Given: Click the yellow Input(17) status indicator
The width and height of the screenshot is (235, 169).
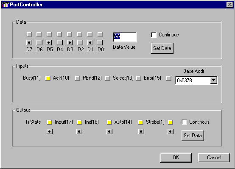Looking at the screenshot, I should pos(80,122).
